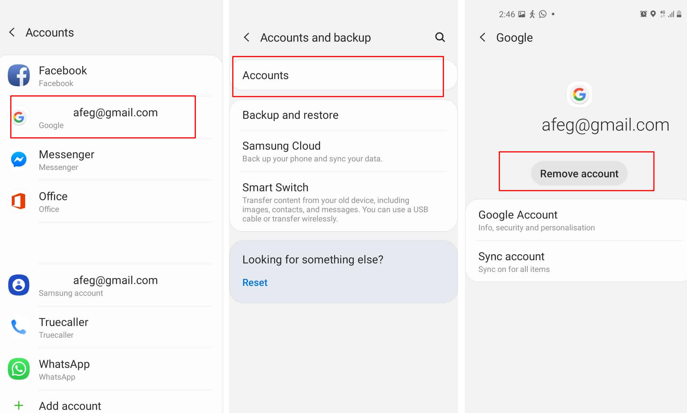
Task: Tap the Truecaller phone icon
Action: (19, 327)
